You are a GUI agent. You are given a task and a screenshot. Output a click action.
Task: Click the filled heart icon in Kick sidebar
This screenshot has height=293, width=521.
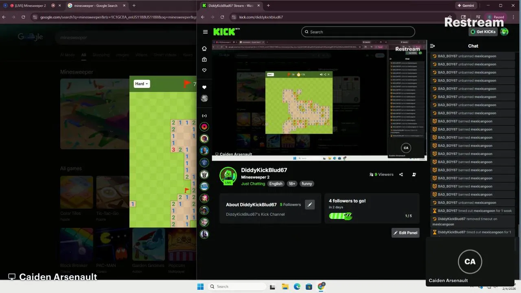point(204,87)
